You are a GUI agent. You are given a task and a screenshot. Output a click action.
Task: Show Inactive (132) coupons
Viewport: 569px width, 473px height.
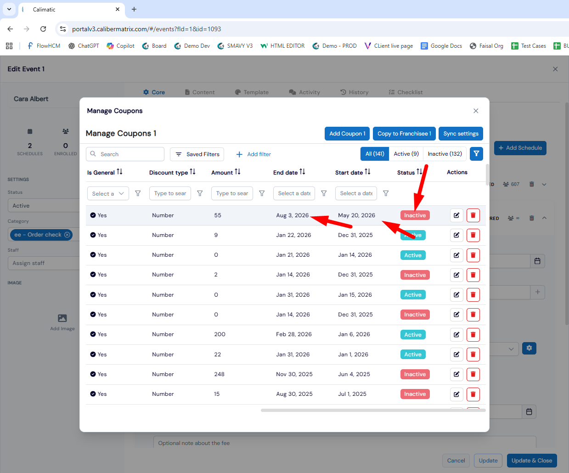coord(445,154)
